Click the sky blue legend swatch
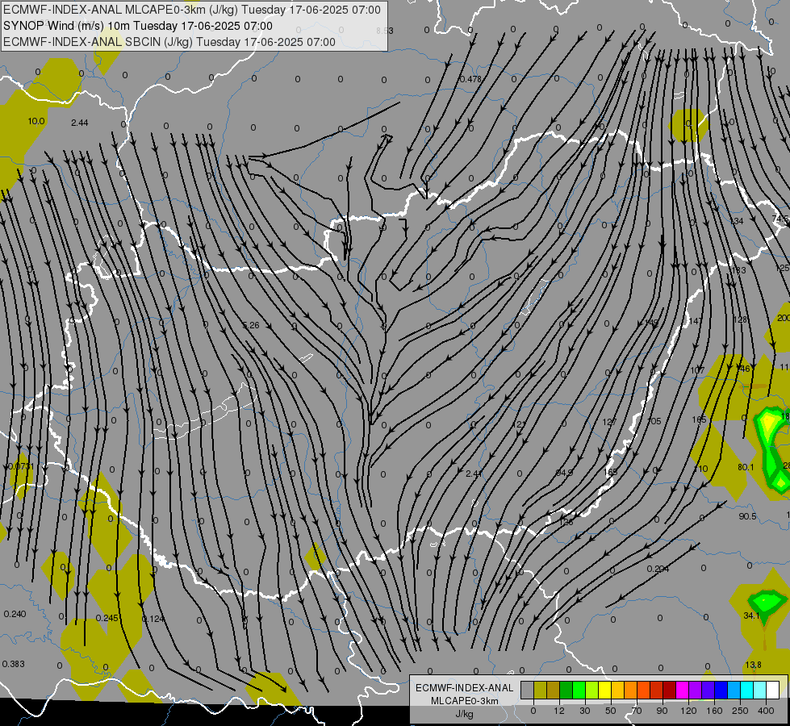Viewport: 790px width, 726px height. coord(734,690)
